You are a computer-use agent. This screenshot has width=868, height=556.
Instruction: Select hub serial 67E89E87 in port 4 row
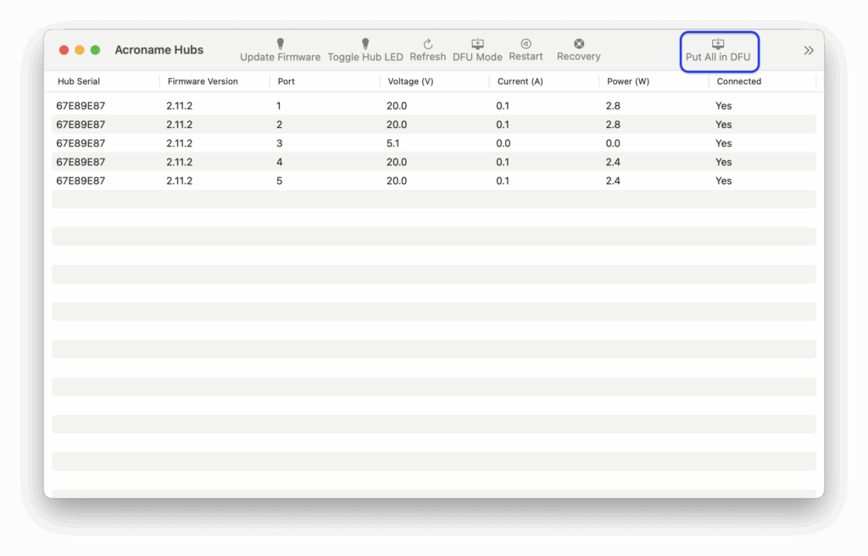tap(81, 162)
